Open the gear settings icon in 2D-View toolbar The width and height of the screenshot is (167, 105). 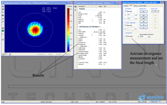click(x=3, y=15)
